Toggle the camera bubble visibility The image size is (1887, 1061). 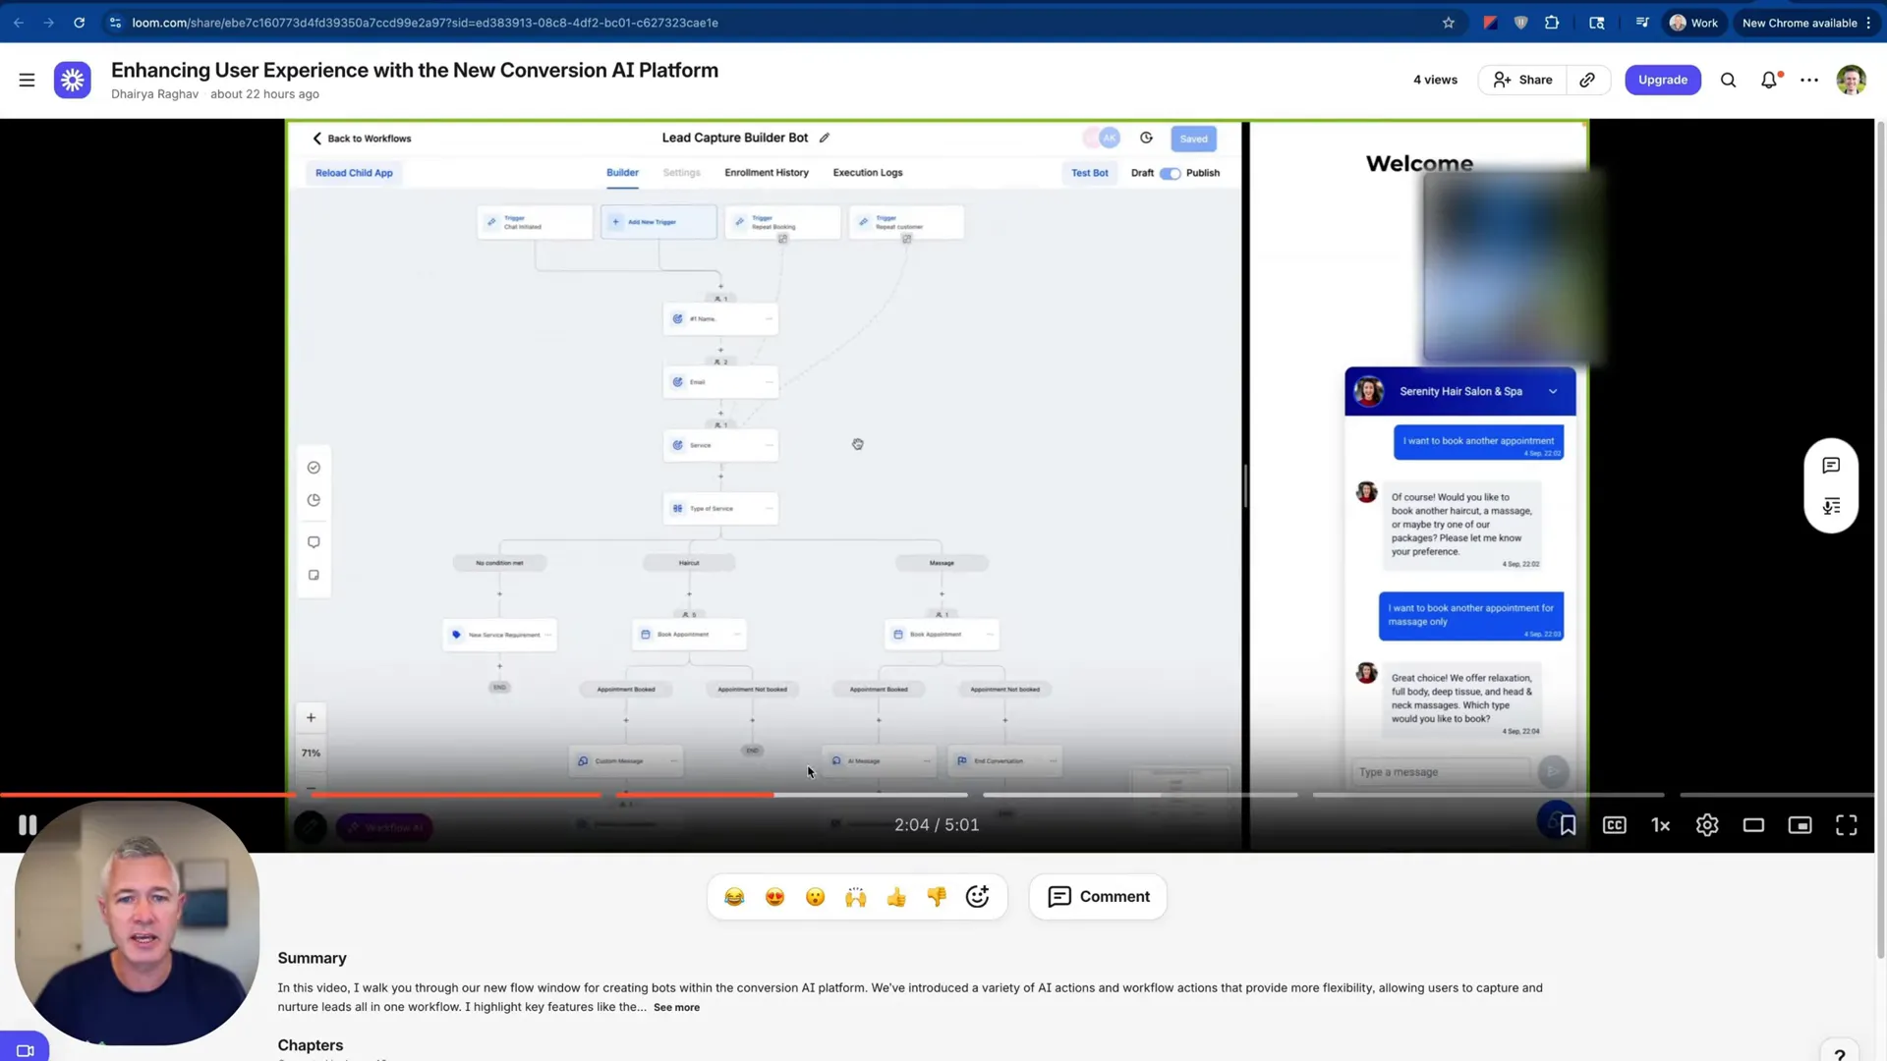[25, 1047]
